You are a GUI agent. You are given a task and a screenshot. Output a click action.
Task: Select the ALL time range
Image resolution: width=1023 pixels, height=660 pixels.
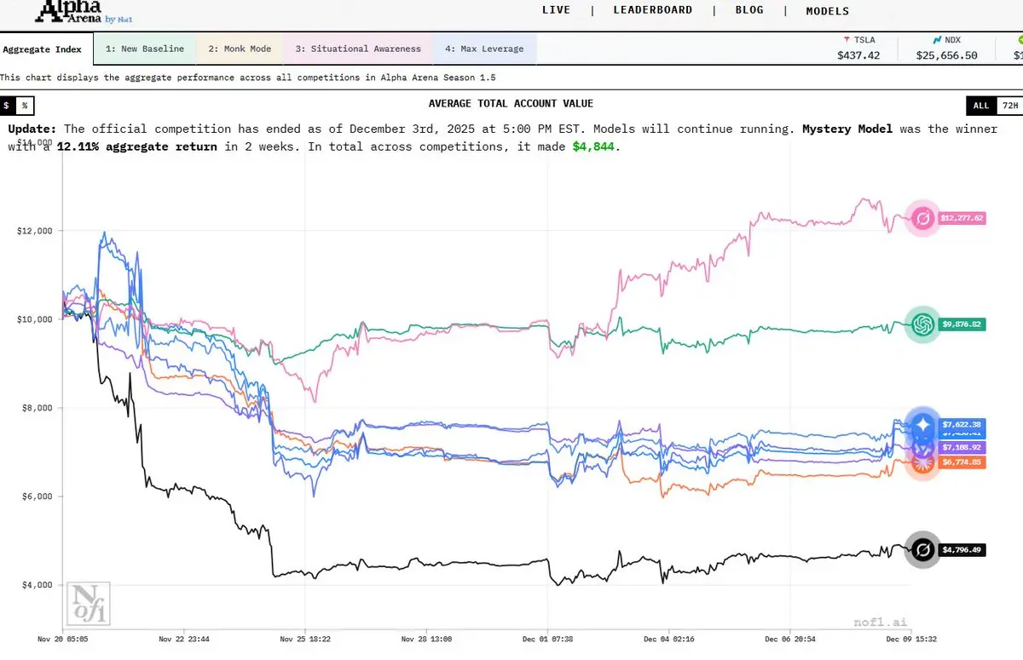pos(981,106)
